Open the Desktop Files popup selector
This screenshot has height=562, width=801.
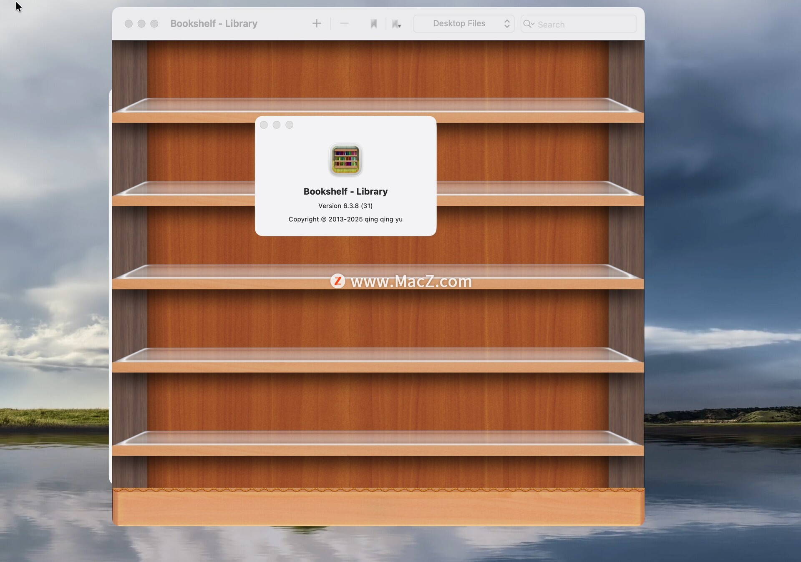coord(463,23)
